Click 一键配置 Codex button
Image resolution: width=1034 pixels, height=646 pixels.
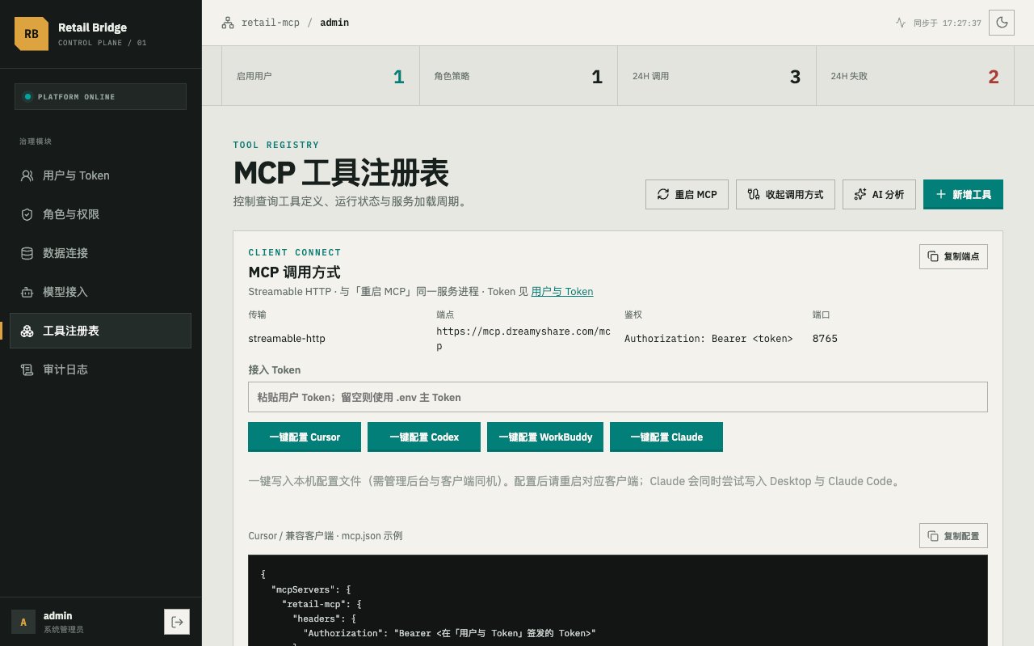pos(424,437)
